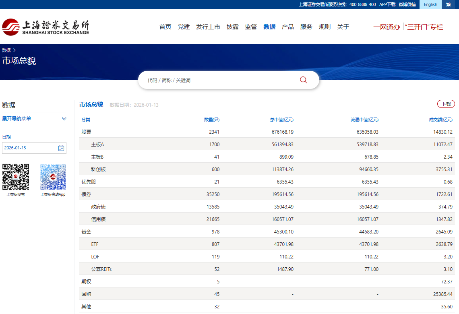Open the 发行上市 menu item
The width and height of the screenshot is (459, 314).
point(208,27)
